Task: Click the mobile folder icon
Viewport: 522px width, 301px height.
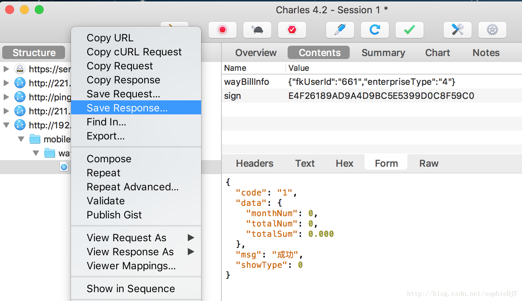Action: [35, 139]
